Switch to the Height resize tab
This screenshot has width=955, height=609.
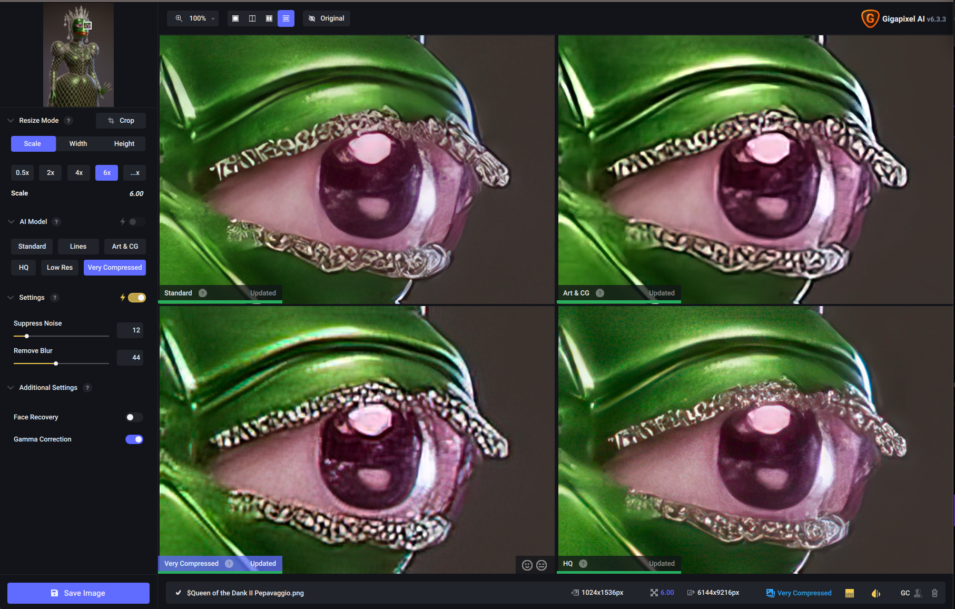(124, 144)
